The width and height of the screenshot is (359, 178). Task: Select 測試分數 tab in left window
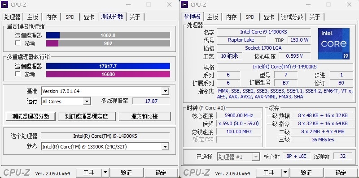pyautogui.click(x=112, y=17)
